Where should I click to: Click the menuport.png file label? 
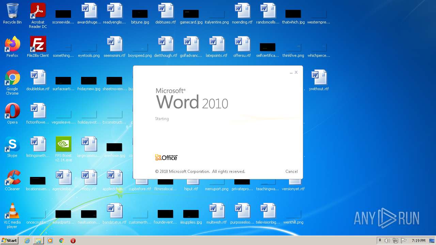tap(217, 189)
